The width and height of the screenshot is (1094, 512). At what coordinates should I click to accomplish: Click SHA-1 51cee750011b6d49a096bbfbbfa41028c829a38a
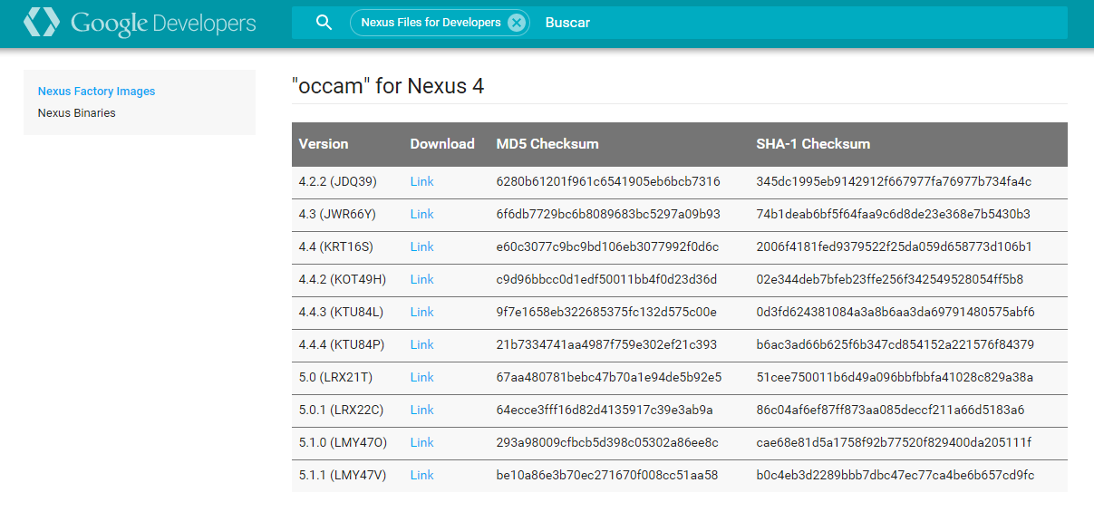coord(895,377)
